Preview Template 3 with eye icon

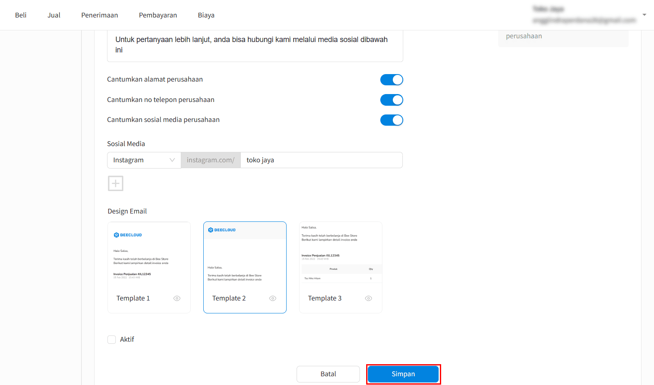pos(369,298)
